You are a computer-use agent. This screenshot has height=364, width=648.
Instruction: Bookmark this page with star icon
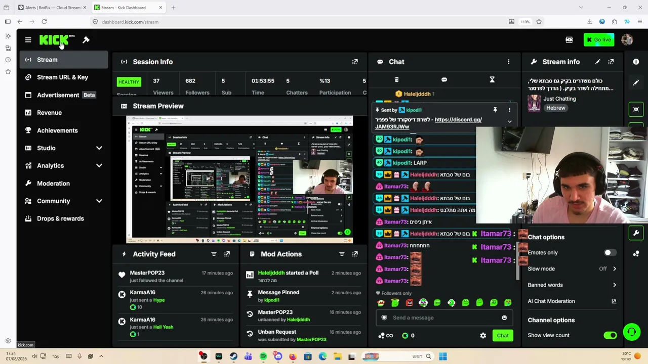tap(539, 22)
